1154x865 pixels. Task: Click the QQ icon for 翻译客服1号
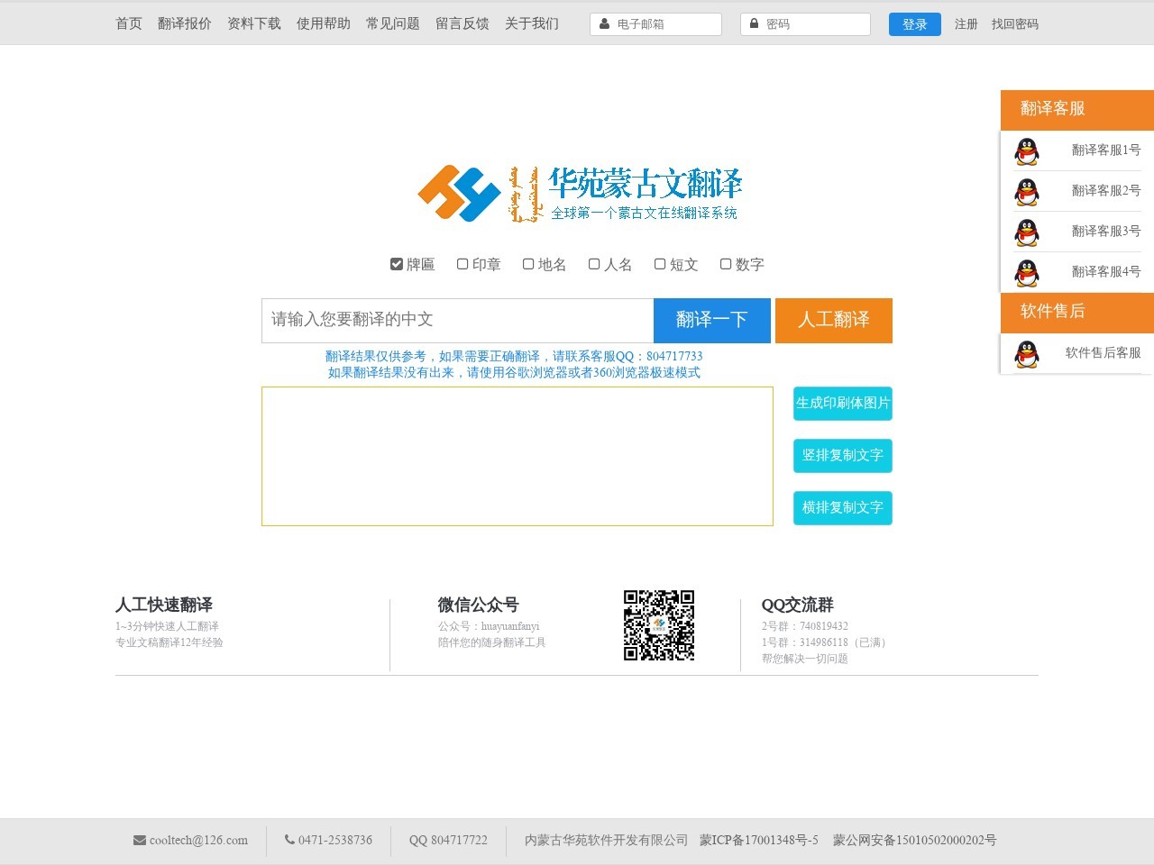click(x=1027, y=150)
